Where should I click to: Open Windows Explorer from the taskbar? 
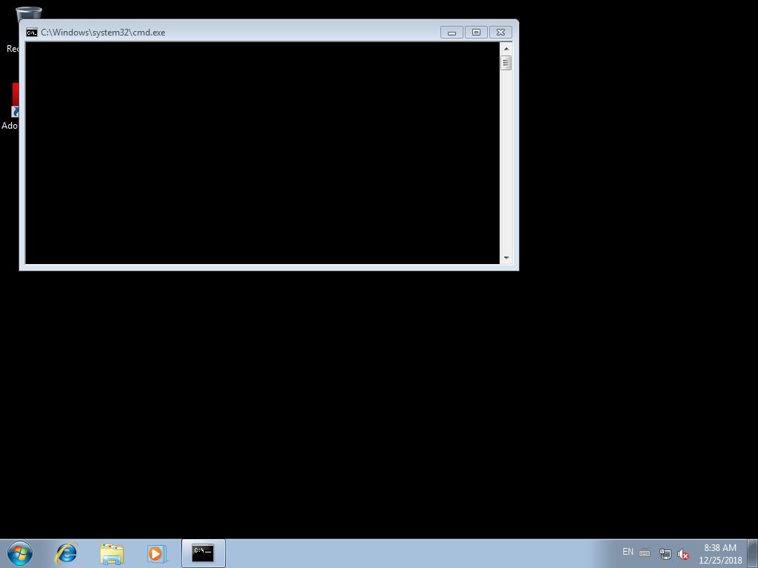click(111, 553)
